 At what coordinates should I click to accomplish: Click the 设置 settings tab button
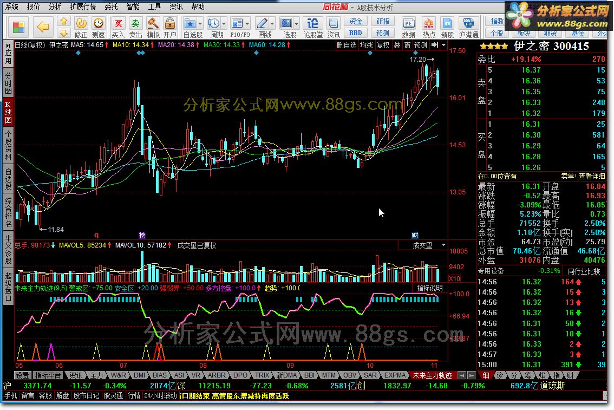[22, 375]
